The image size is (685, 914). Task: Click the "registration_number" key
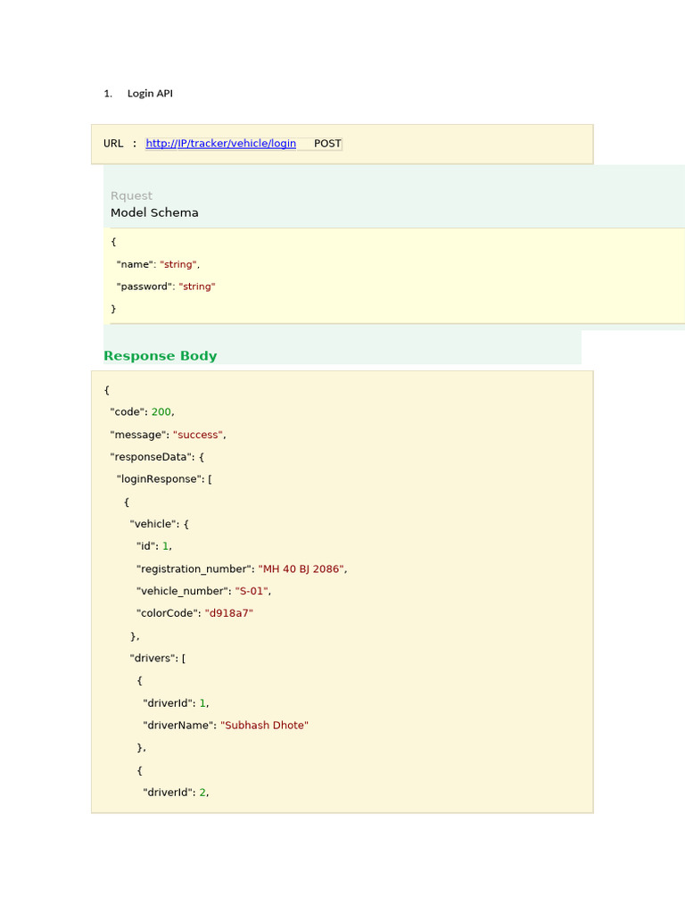coord(194,569)
